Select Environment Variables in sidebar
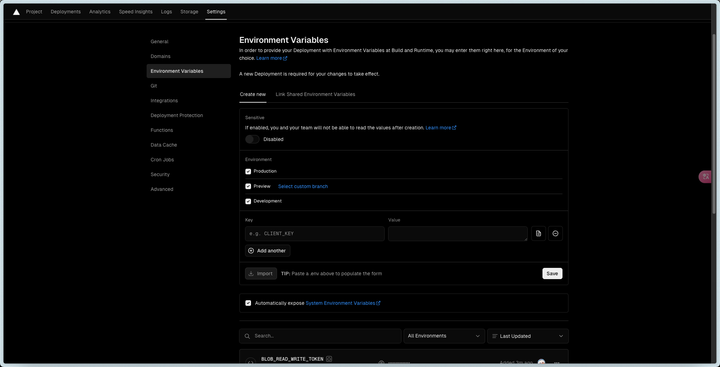The height and width of the screenshot is (367, 720). coord(189,71)
